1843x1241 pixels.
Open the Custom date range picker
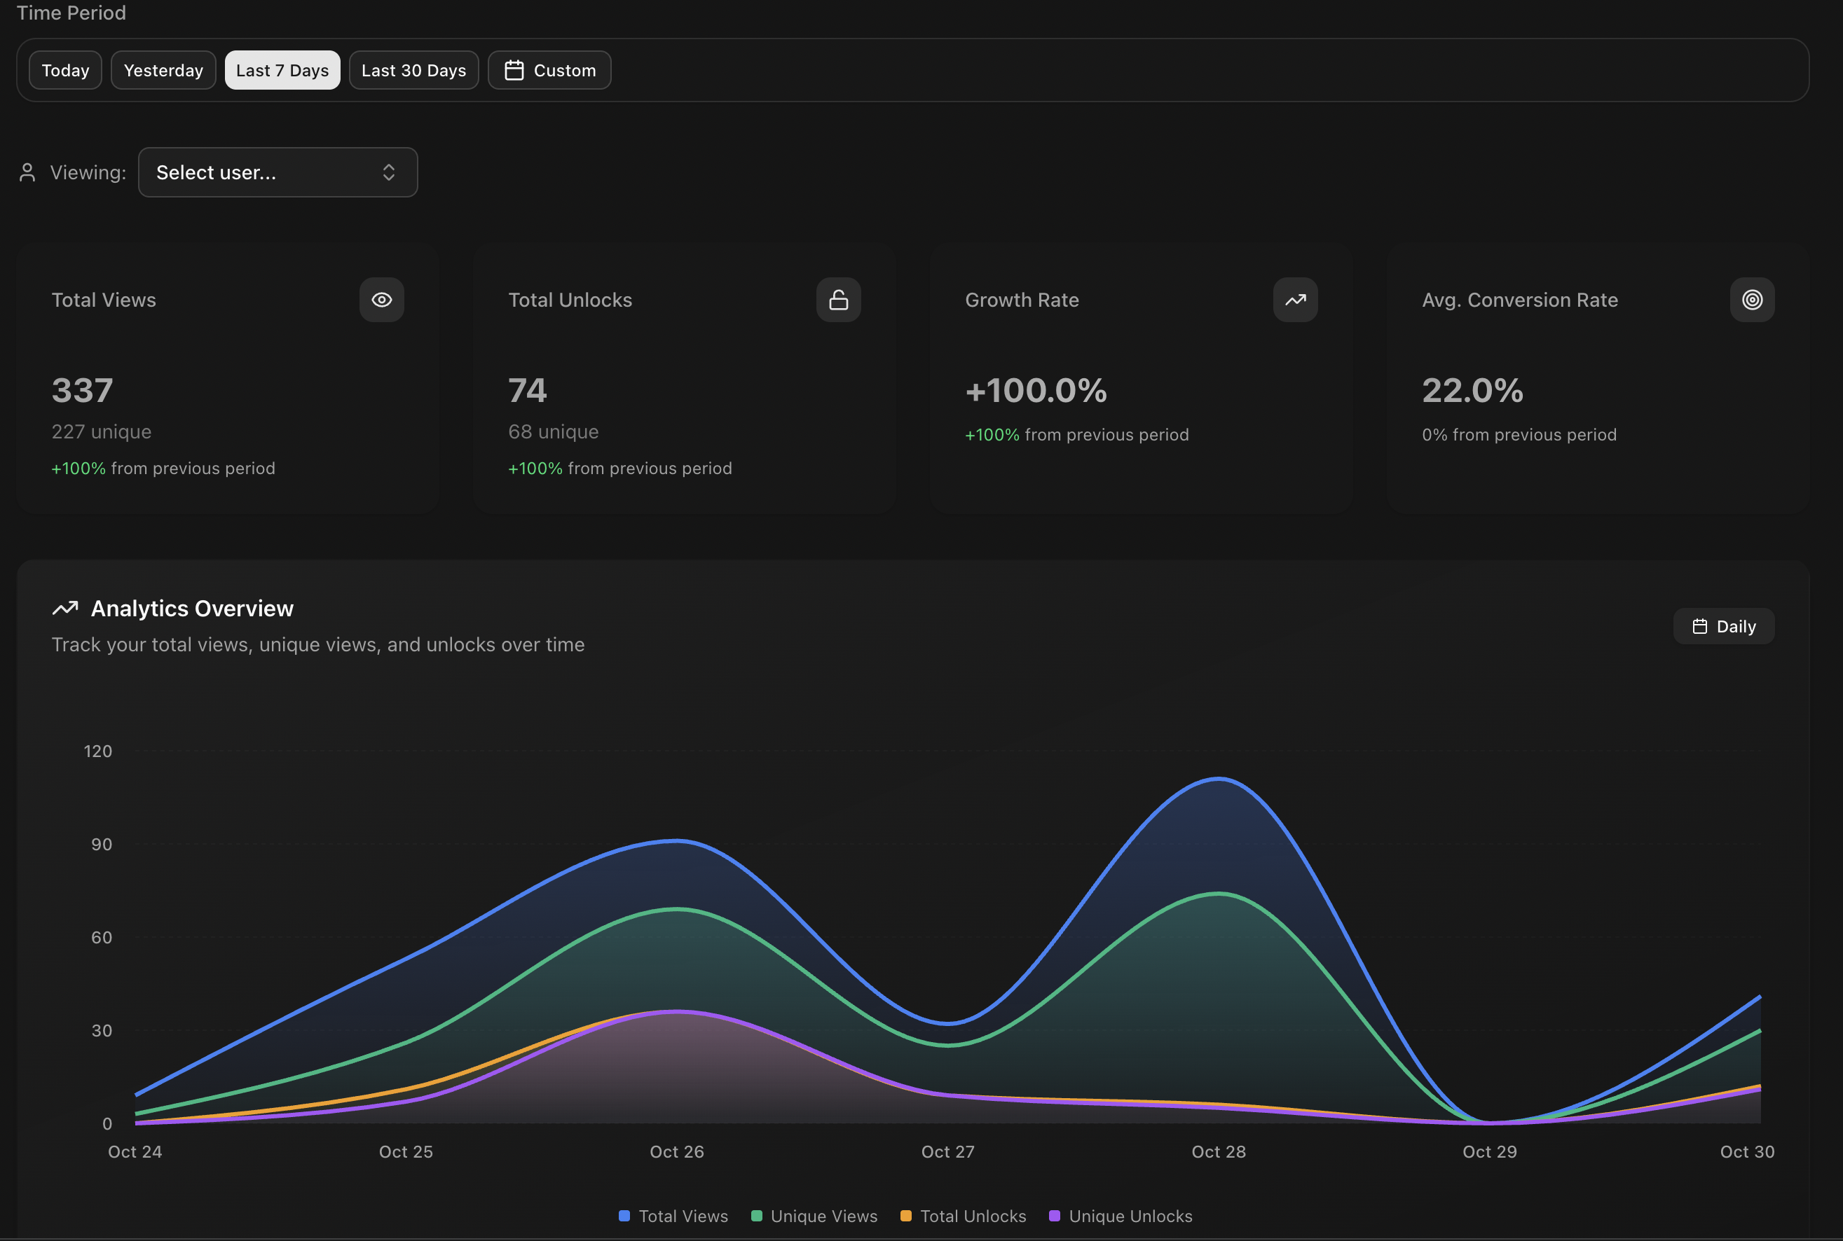point(549,69)
